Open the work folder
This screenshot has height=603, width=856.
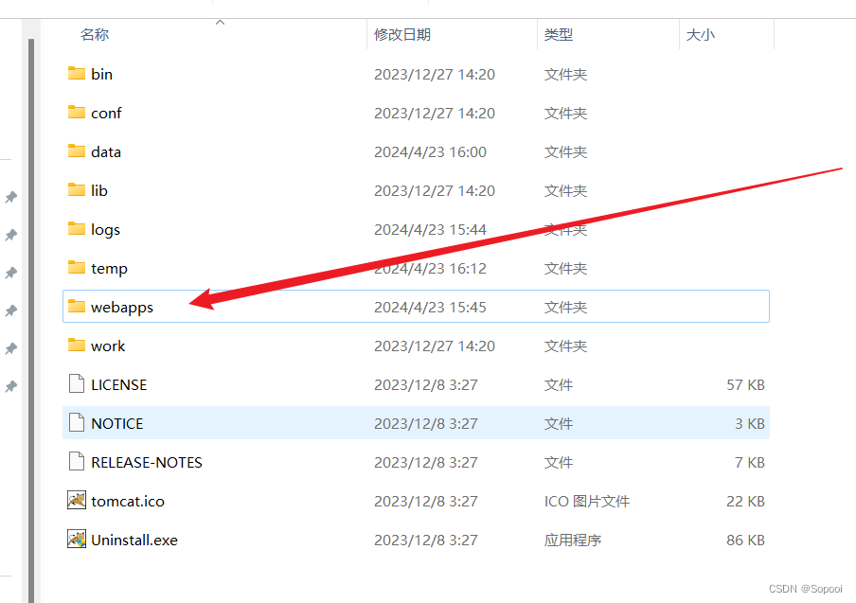103,346
